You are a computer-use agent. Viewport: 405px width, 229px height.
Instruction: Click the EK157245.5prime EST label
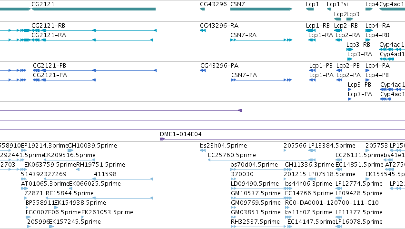(75, 222)
